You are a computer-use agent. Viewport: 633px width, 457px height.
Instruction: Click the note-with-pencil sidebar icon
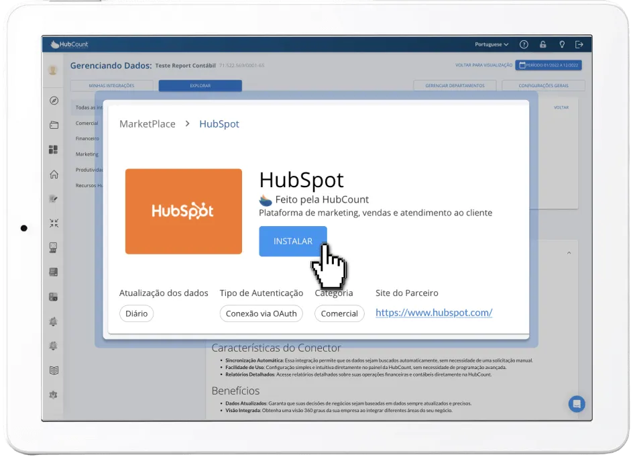53,199
